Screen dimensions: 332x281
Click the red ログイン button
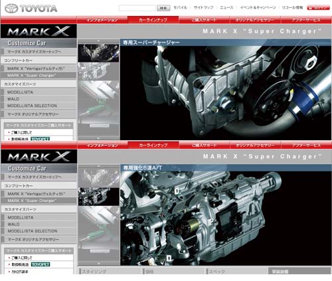(x=318, y=8)
